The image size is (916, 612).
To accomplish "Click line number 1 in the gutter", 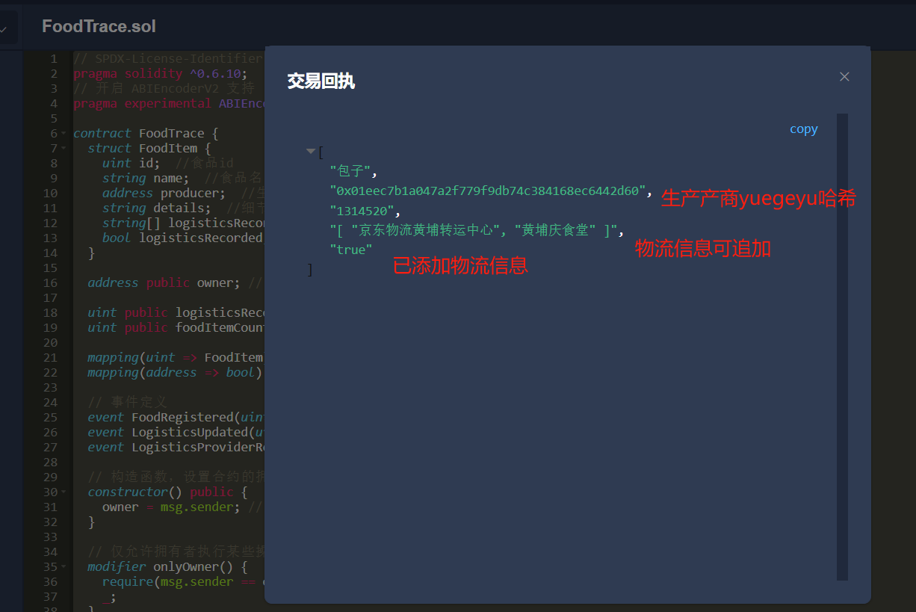I will [53, 58].
